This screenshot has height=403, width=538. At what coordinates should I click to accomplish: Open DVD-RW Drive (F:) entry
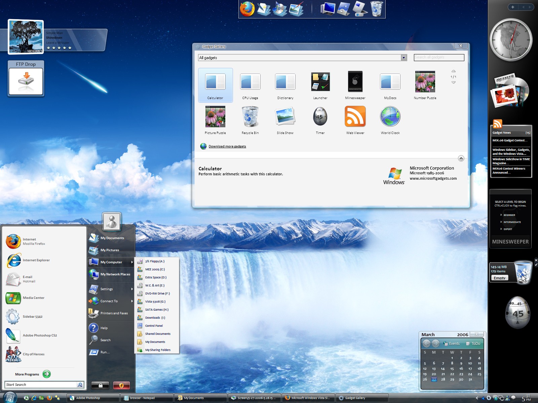[x=157, y=294]
